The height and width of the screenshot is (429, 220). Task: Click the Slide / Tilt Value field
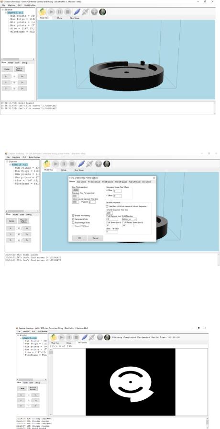coord(112,232)
